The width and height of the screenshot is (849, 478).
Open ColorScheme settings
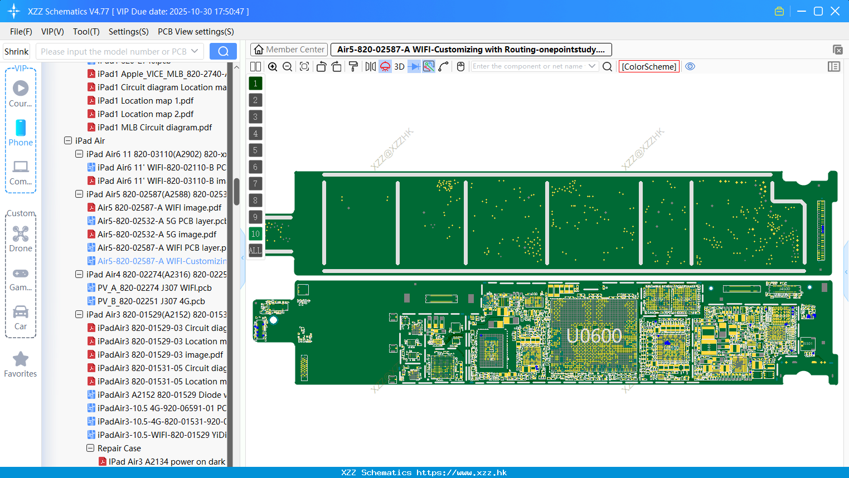649,66
